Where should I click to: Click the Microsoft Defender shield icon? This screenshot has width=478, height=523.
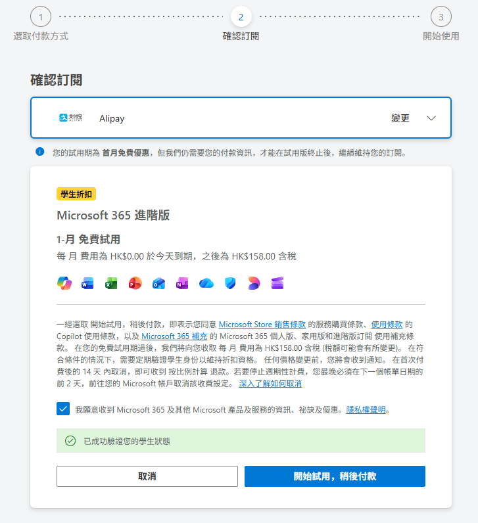pyautogui.click(x=229, y=283)
